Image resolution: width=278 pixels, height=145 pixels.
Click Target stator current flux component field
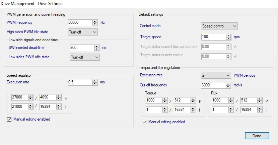[x=214, y=47]
